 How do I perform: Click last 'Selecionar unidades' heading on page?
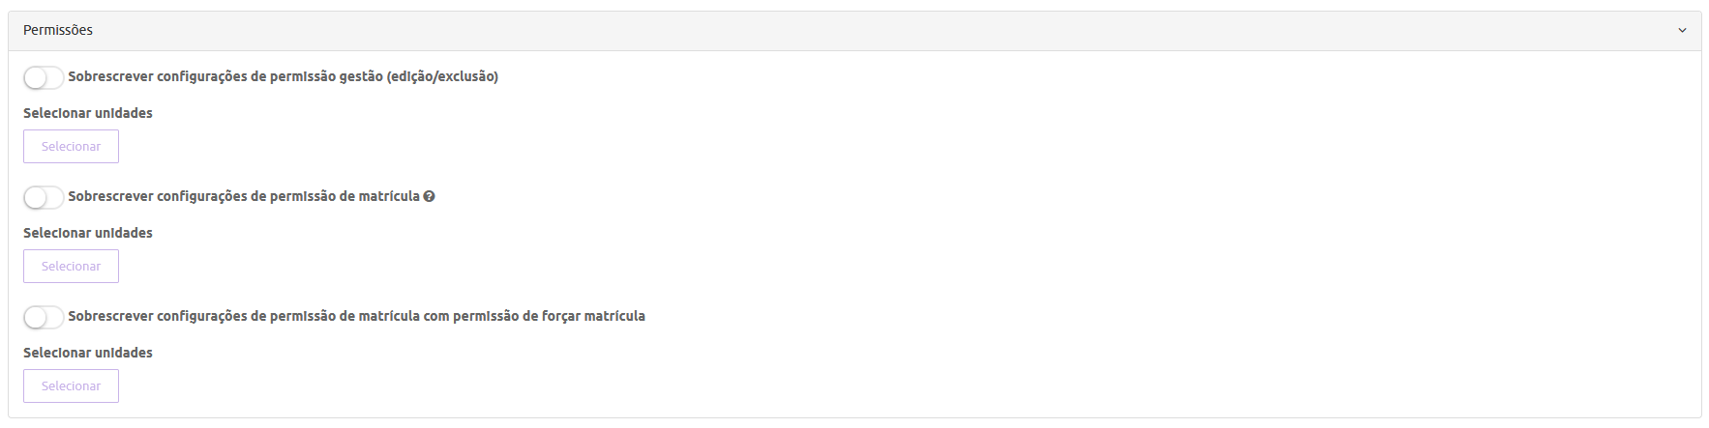click(x=88, y=353)
